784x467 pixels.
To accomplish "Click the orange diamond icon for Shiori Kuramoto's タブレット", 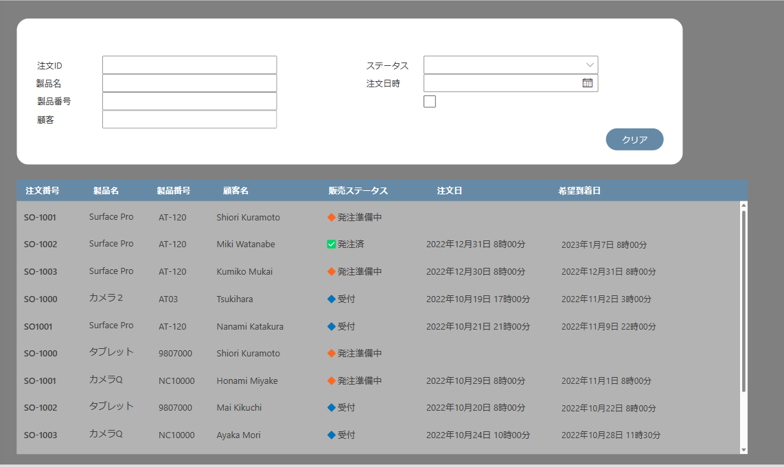I will (x=331, y=353).
